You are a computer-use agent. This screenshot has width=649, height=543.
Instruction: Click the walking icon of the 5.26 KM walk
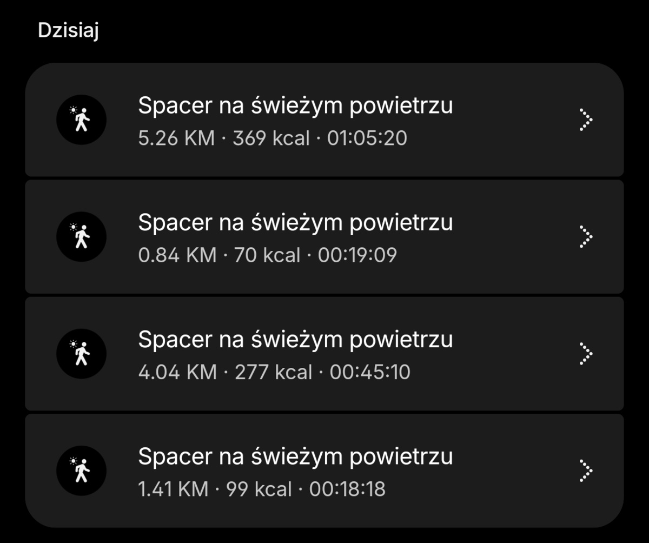[x=81, y=120]
